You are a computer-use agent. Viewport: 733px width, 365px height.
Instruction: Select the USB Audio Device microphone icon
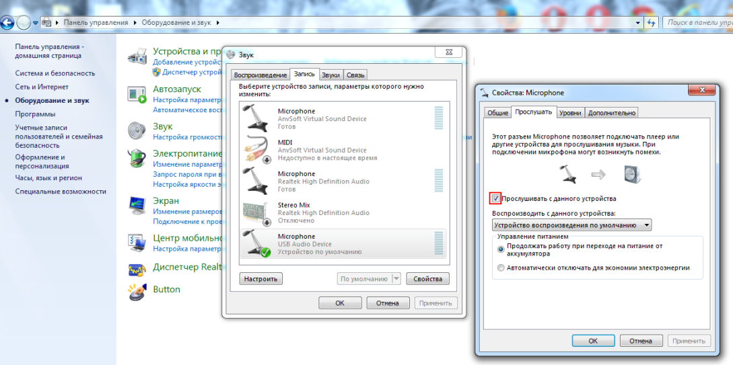coord(256,243)
